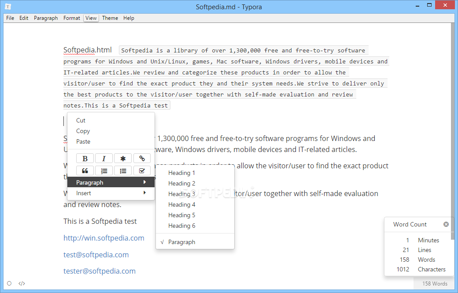458x293 pixels.
Task: Open the Paragraph menu in the menu bar
Action: tap(46, 18)
